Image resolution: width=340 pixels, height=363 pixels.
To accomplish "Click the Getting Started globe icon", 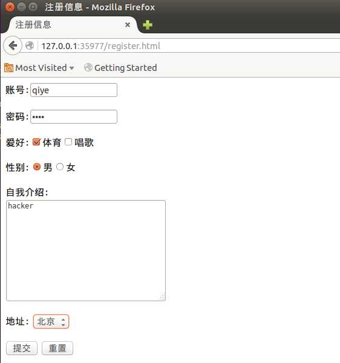I will pos(88,68).
